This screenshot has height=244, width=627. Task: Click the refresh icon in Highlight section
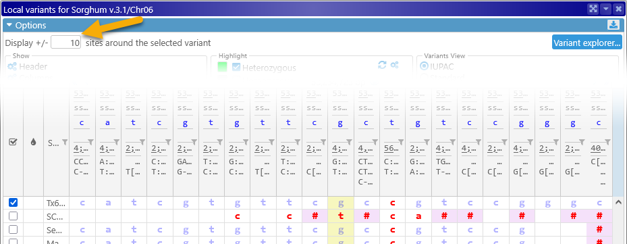click(x=382, y=65)
